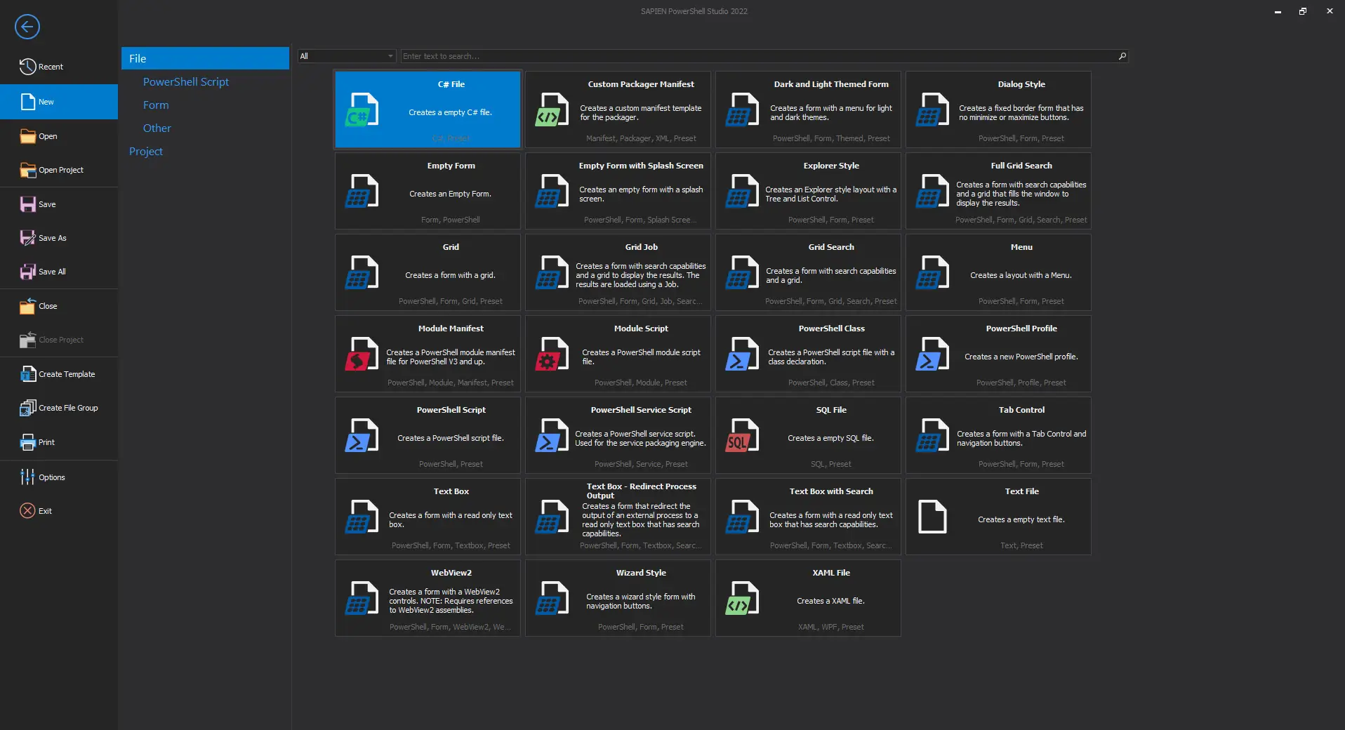Screen dimensions: 1345x730
Task: Click the WebView2 template icon
Action: click(362, 598)
